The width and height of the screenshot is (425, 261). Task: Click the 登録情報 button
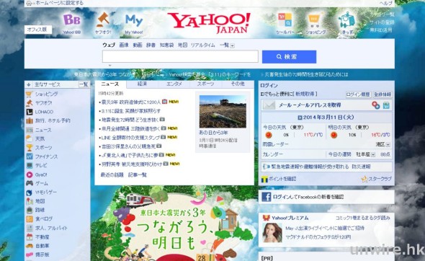[382, 94]
